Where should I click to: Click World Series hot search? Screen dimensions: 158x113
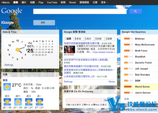click(142, 87)
